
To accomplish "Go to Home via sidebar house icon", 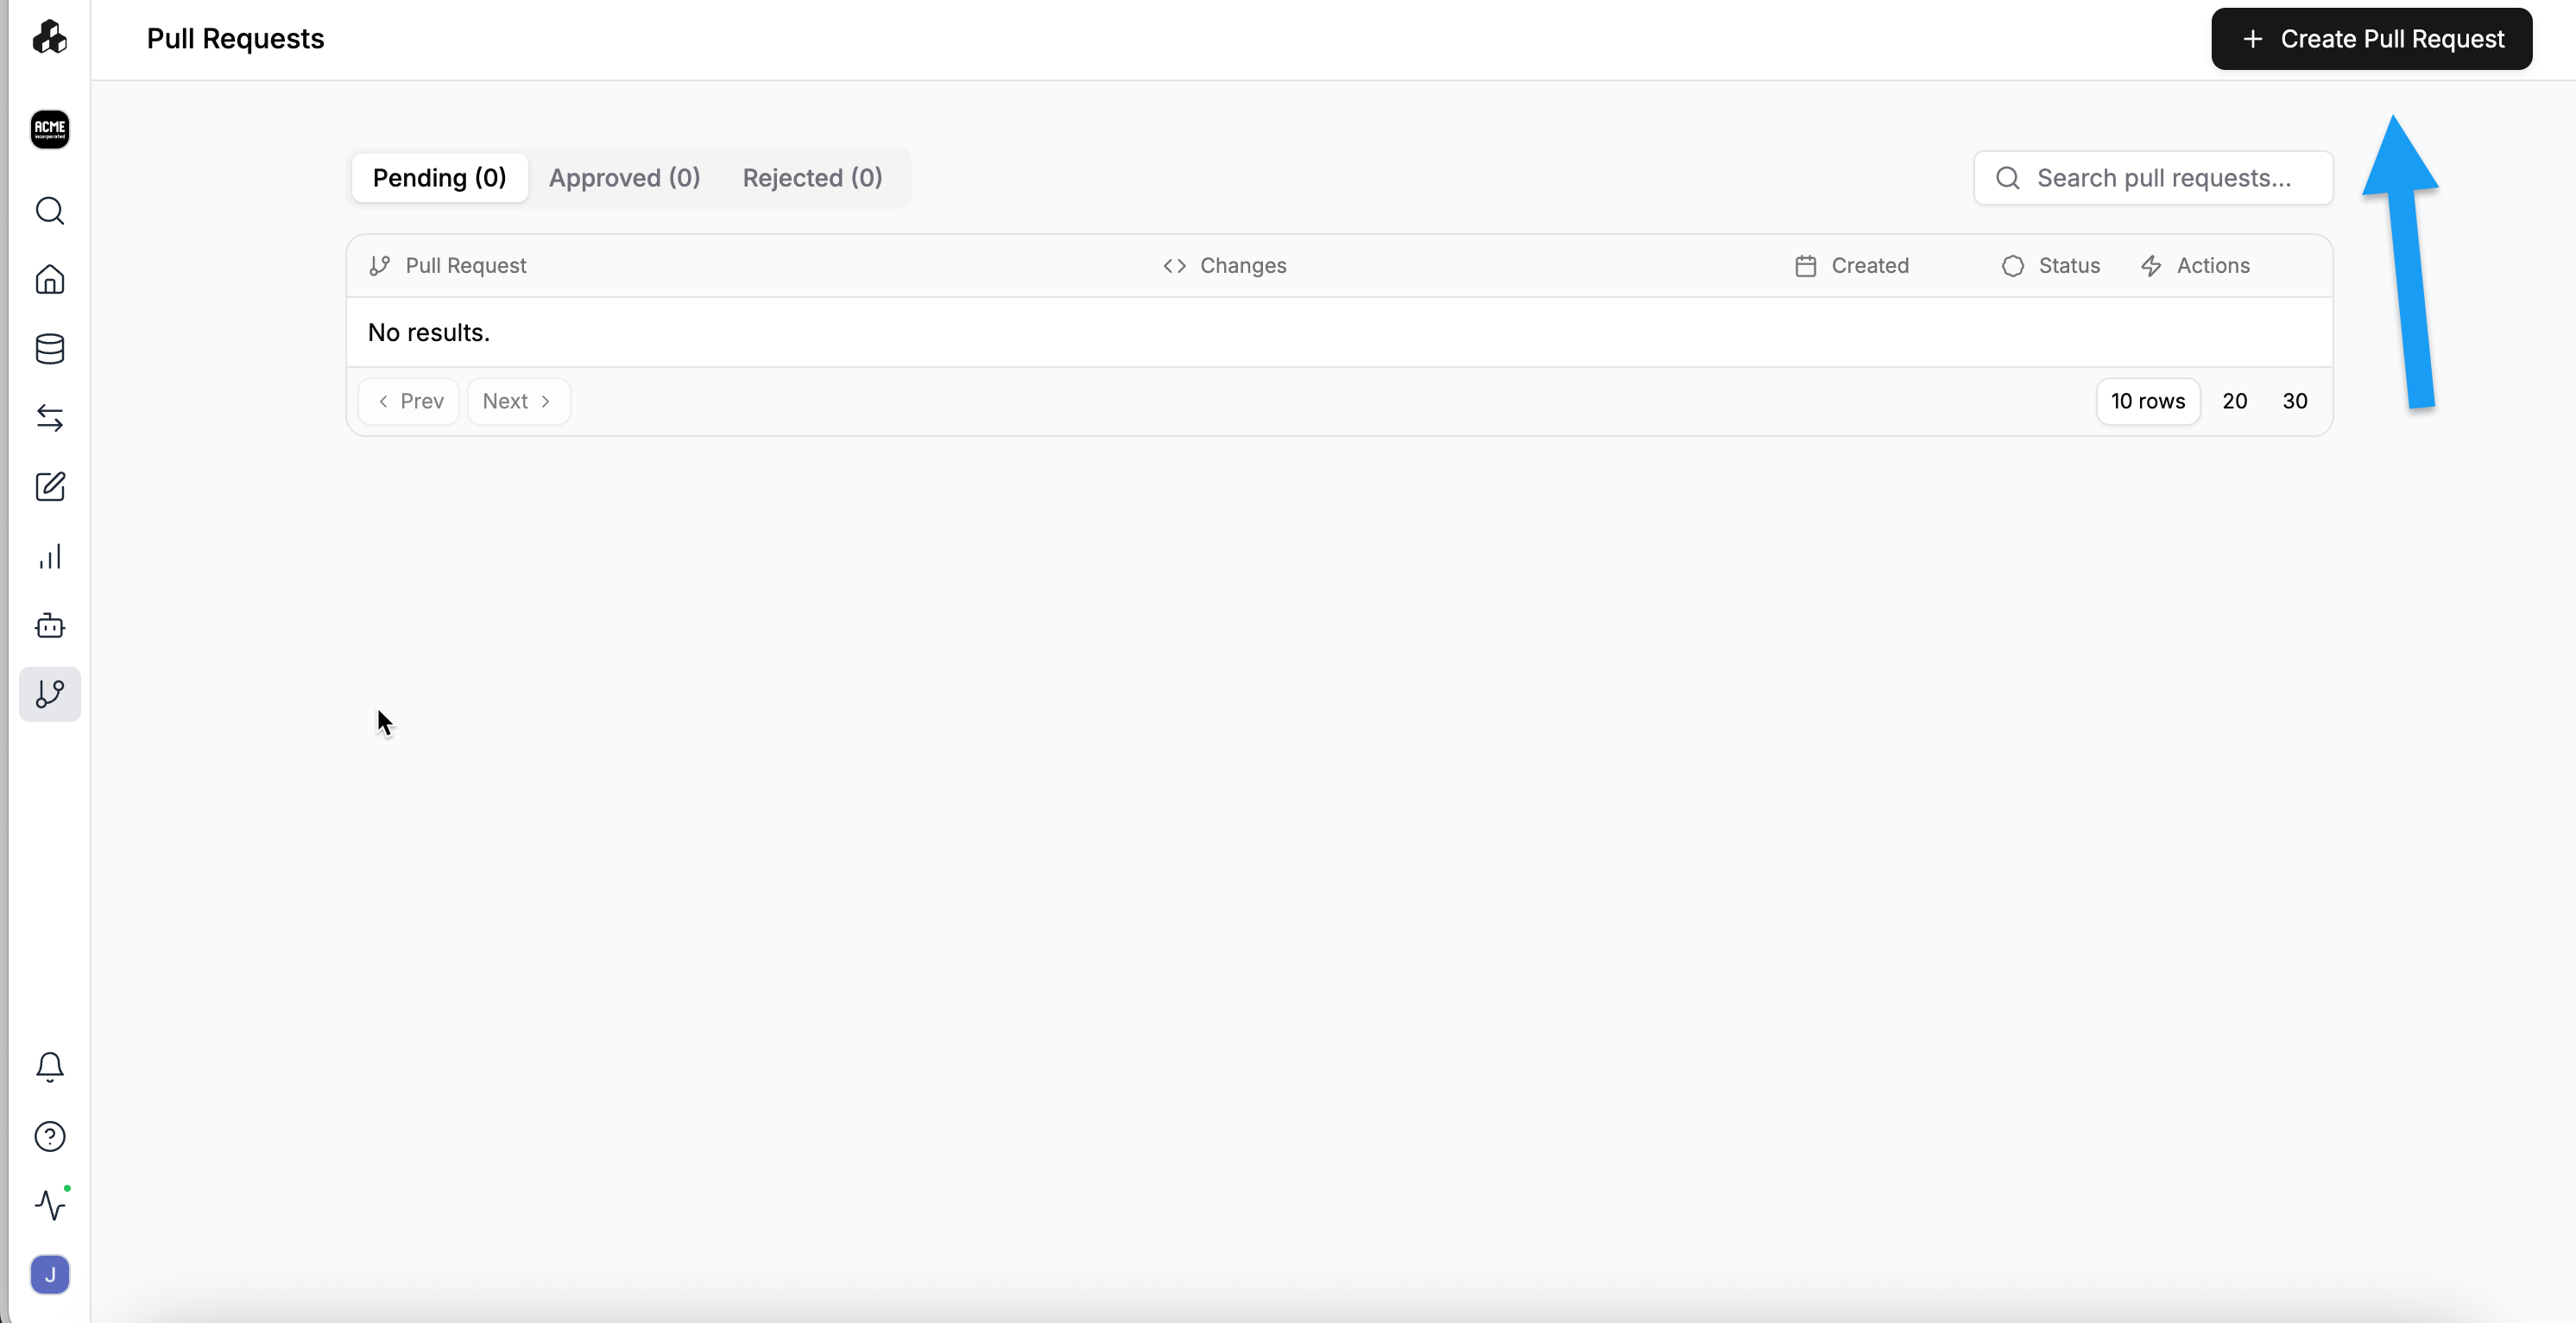I will (50, 279).
